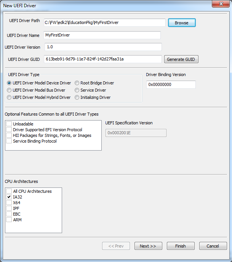The image size is (232, 262).
Task: Edit the UEFI Driver Name field
Action: tap(102, 35)
